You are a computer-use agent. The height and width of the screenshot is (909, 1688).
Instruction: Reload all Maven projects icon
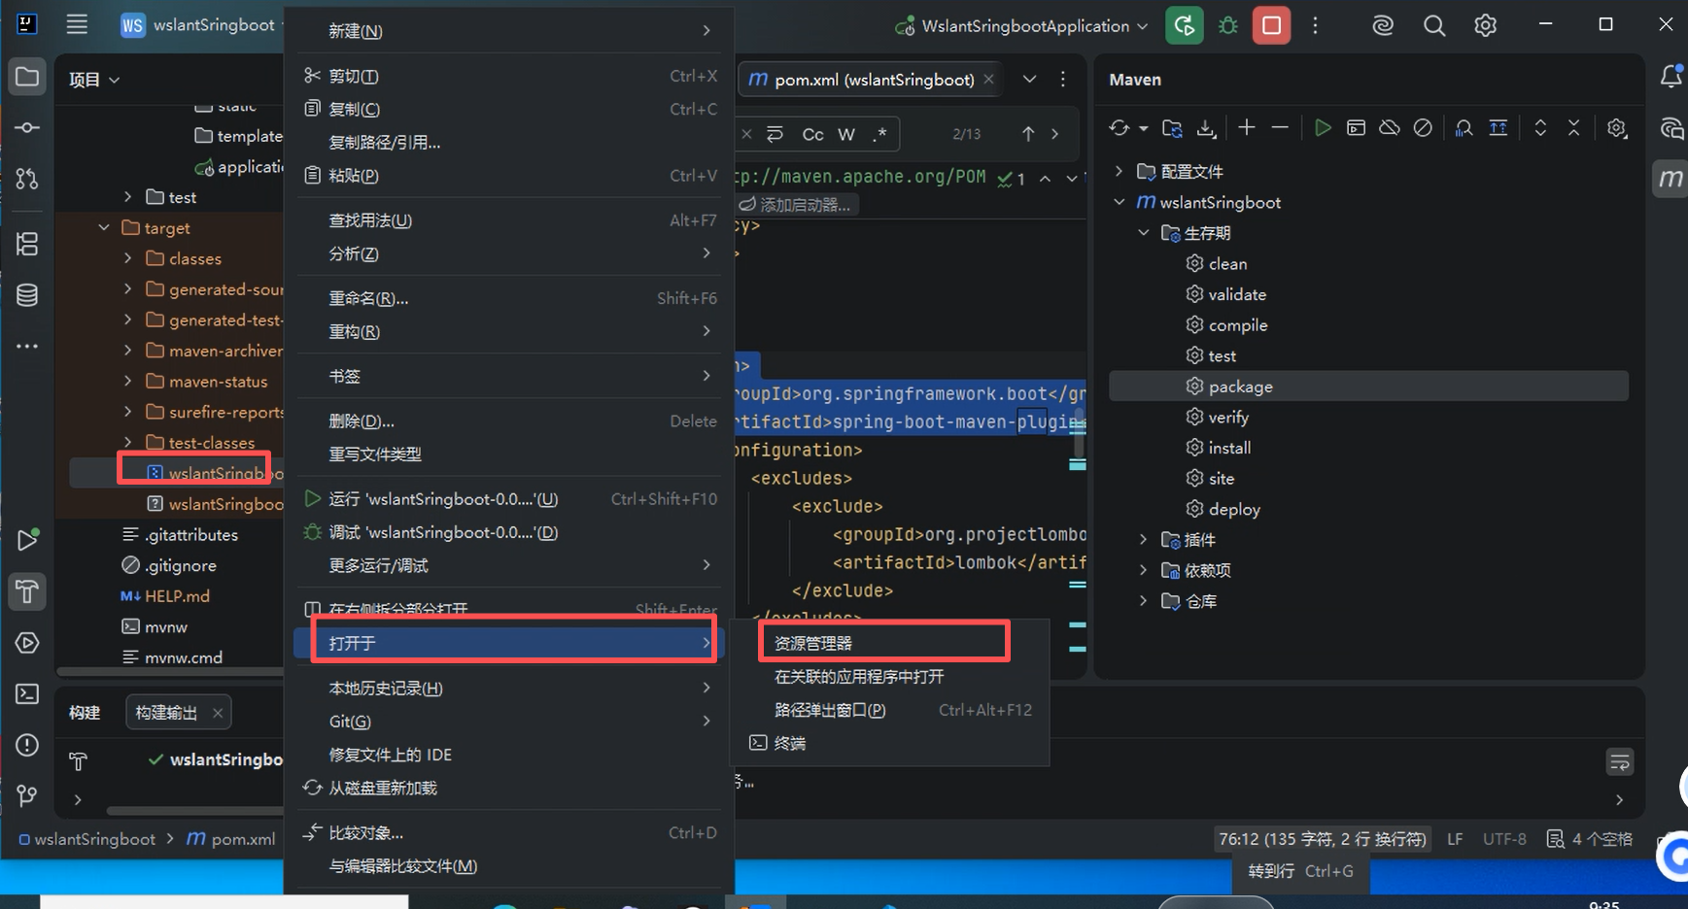pyautogui.click(x=1120, y=128)
